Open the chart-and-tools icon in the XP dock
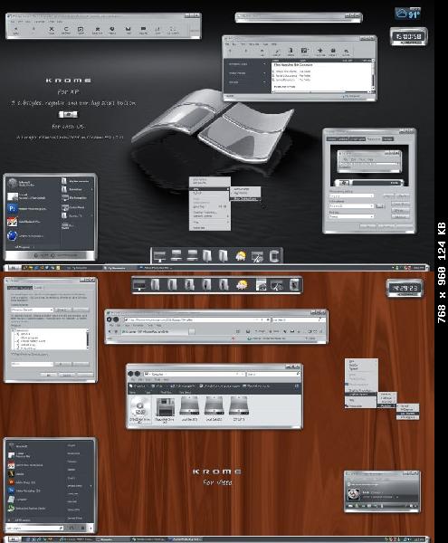This screenshot has height=543, width=448. coord(257,256)
